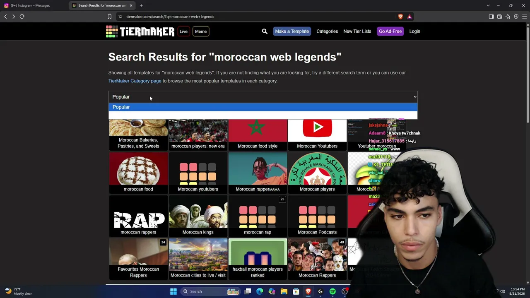The width and height of the screenshot is (530, 298).
Task: Open Moroccan players federation crest template
Action: coord(317,173)
